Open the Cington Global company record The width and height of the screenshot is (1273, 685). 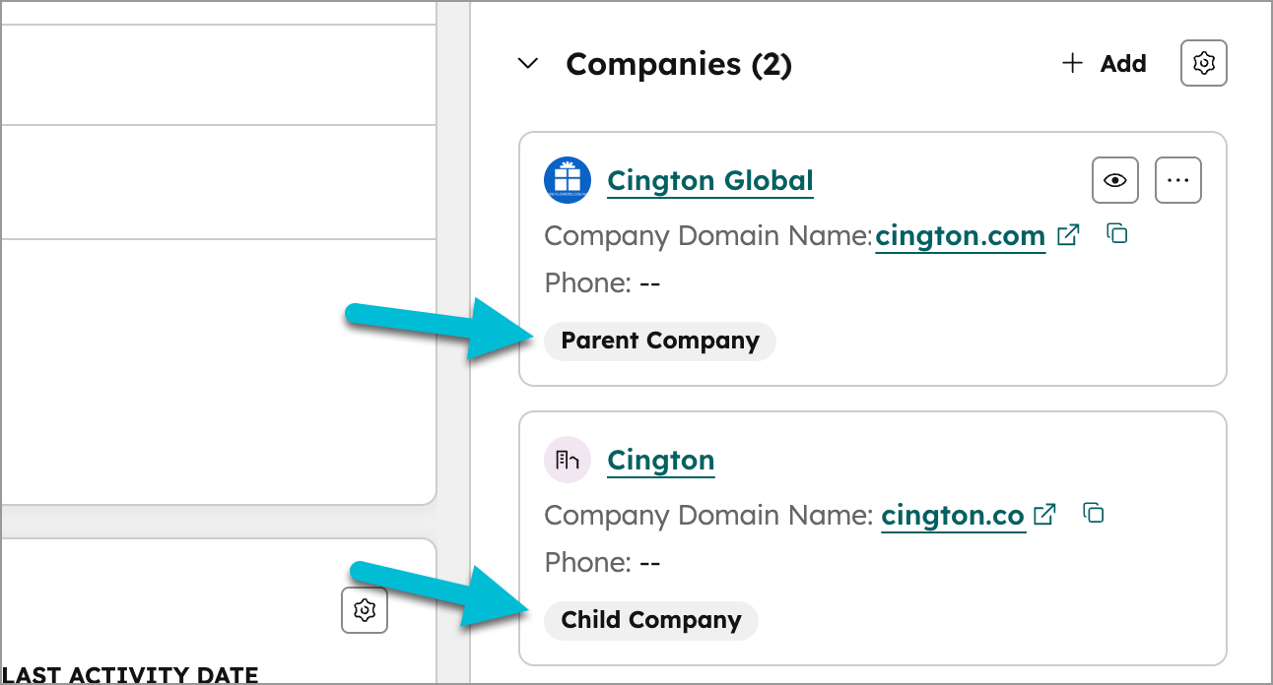coord(709,180)
